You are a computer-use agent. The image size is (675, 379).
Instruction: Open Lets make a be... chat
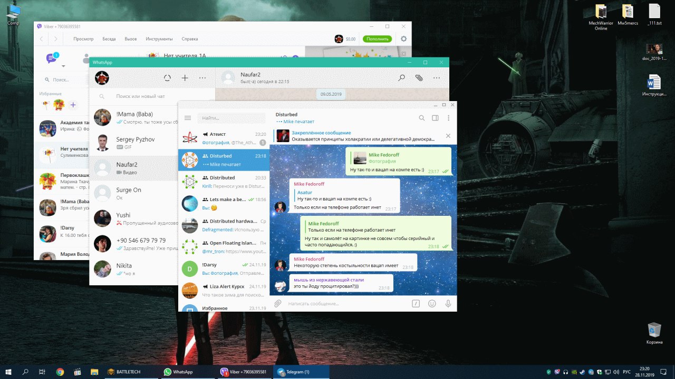pyautogui.click(x=224, y=203)
